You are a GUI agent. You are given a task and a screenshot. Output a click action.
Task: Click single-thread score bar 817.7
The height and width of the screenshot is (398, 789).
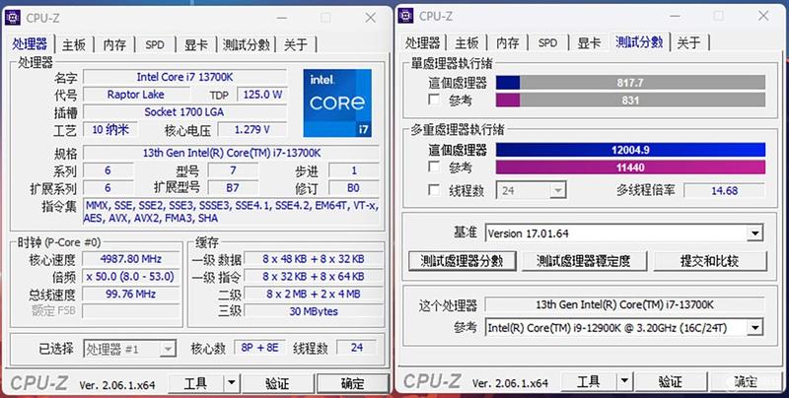(630, 83)
